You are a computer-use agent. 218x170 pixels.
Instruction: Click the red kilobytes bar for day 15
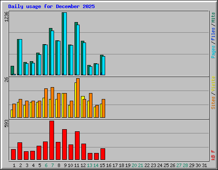point(103,154)
